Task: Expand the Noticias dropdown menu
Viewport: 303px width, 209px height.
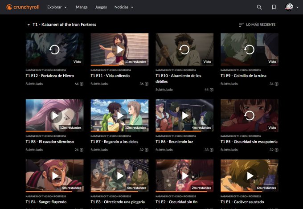Action: point(124,7)
